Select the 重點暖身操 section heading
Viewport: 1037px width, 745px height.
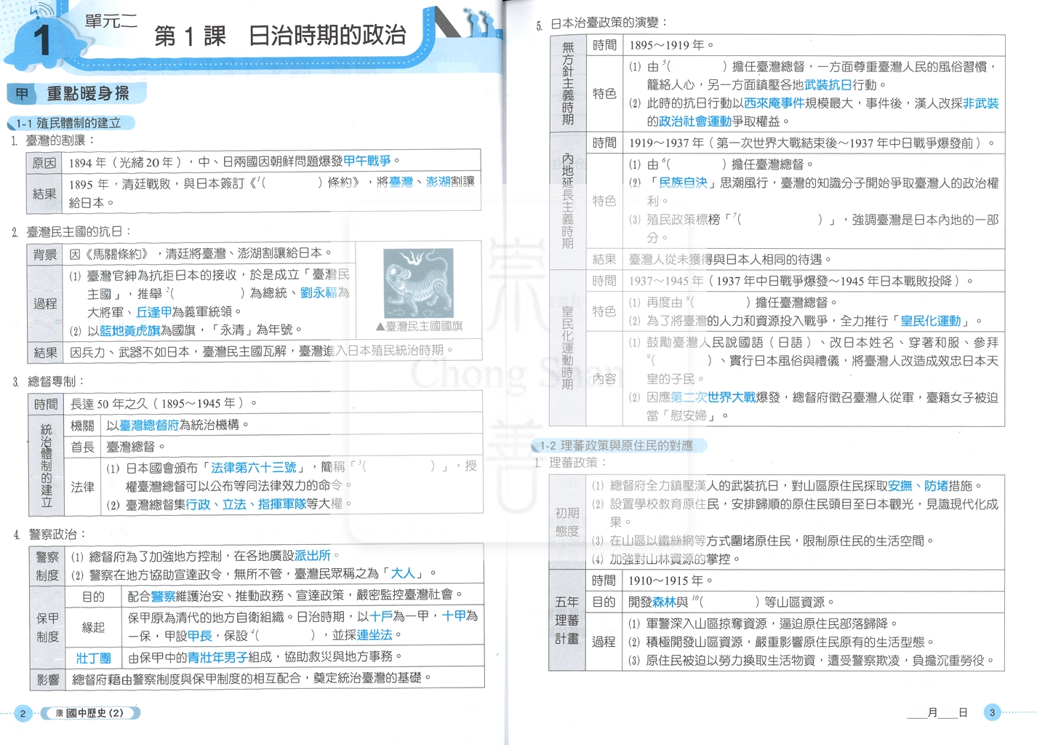(87, 93)
